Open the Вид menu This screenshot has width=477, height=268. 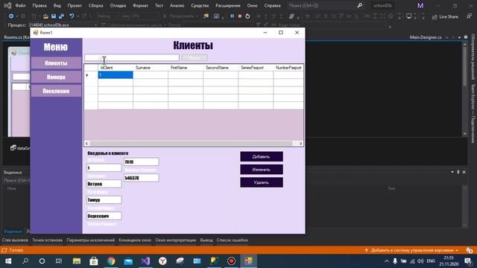click(57, 5)
